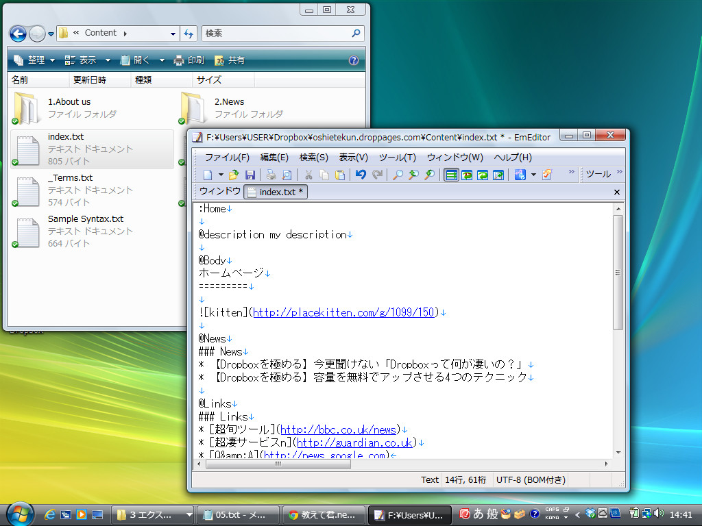Open the ツール(T) menu
The width and height of the screenshot is (702, 526).
[398, 158]
